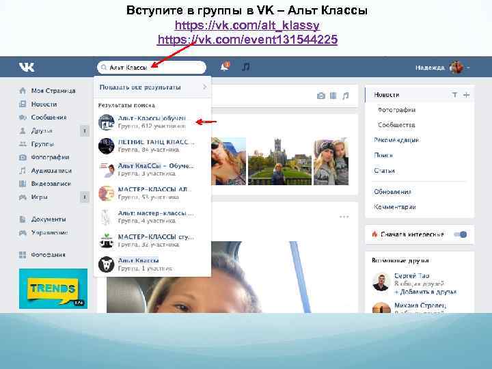Screen dimensions: 492x369
Task: Open Альт Классы group with 1 участник
Action: tap(152, 264)
